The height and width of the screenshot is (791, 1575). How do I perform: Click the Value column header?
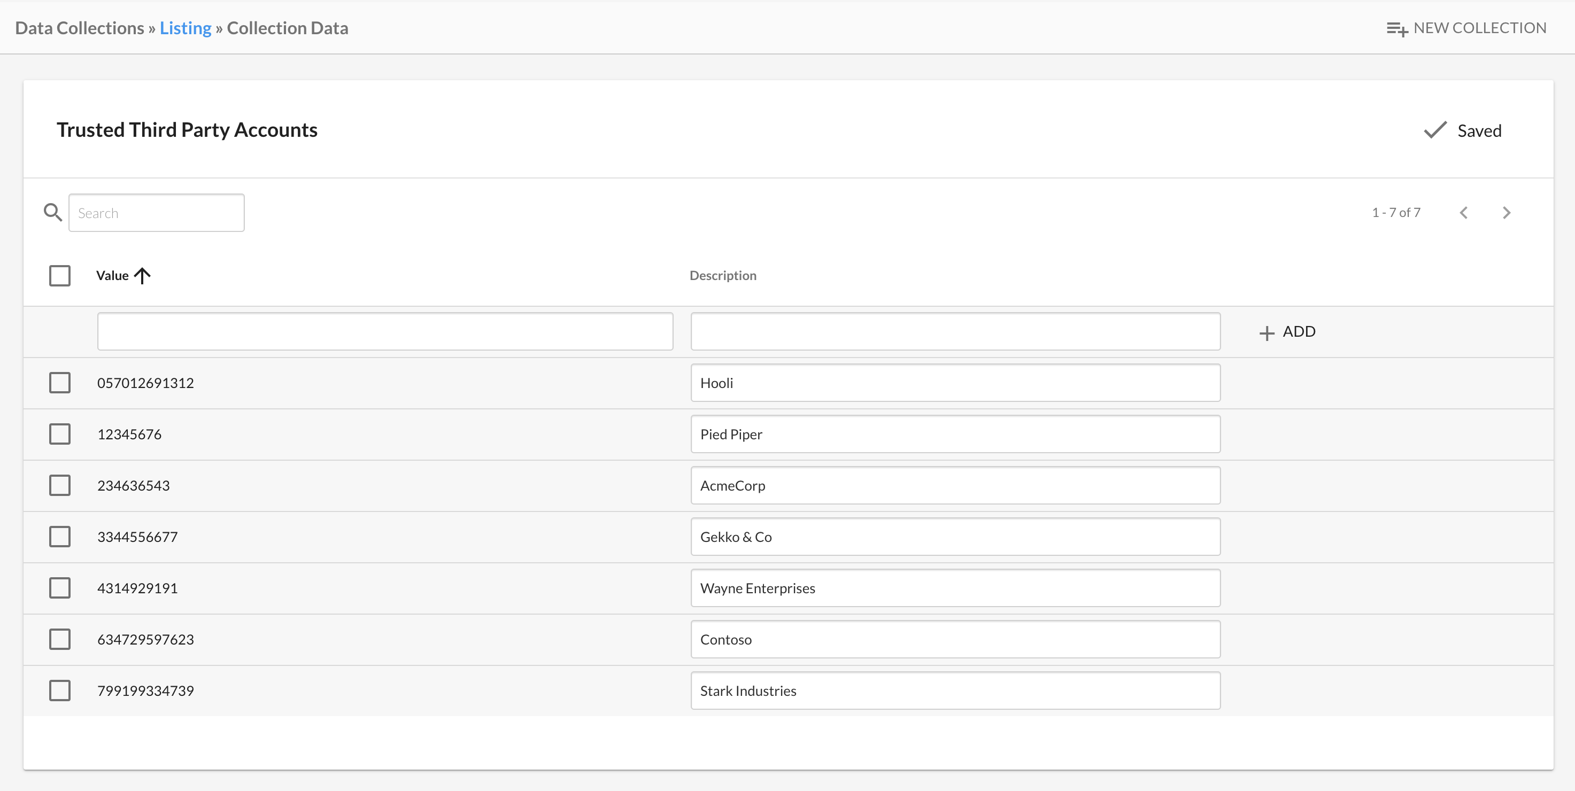(x=112, y=276)
